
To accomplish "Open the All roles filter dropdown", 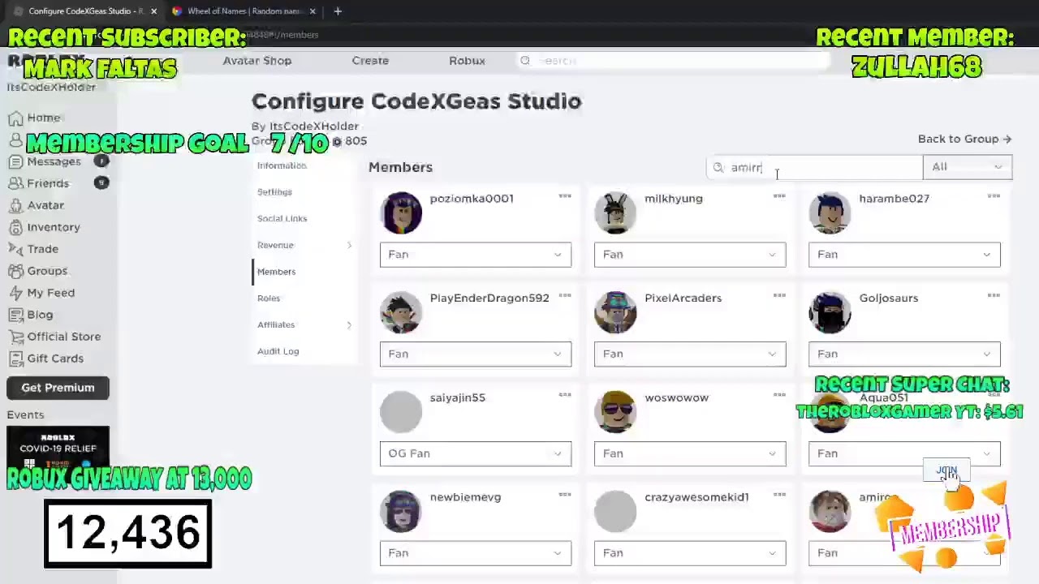I will [968, 167].
